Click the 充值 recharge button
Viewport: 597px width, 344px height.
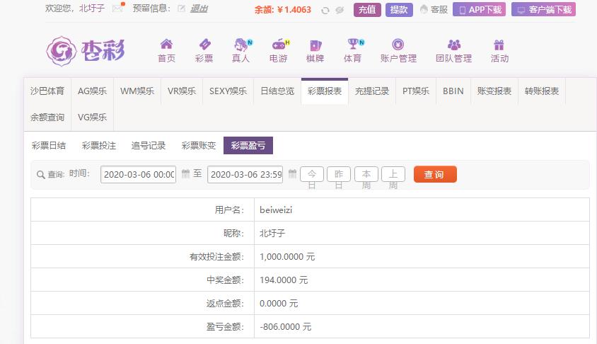click(x=367, y=10)
